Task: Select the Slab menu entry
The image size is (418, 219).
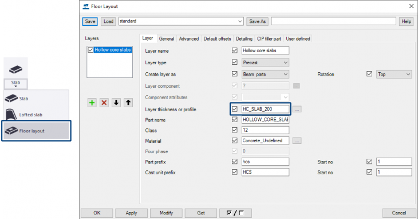Action: coord(36,99)
